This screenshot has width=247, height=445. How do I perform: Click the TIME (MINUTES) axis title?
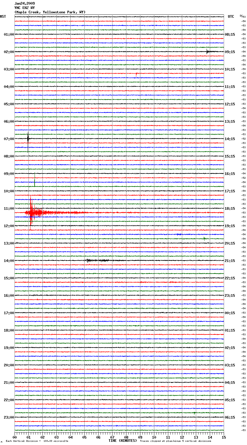(x=123, y=441)
